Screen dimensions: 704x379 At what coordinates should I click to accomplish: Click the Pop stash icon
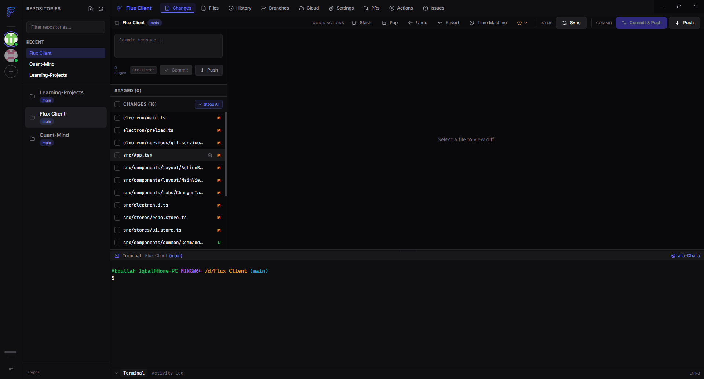pyautogui.click(x=390, y=22)
